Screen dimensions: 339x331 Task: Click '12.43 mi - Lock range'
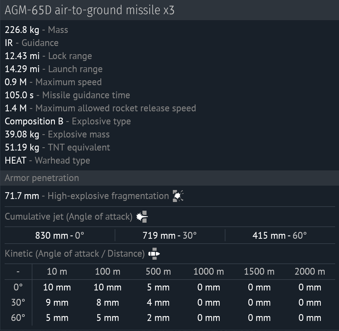coord(48,56)
